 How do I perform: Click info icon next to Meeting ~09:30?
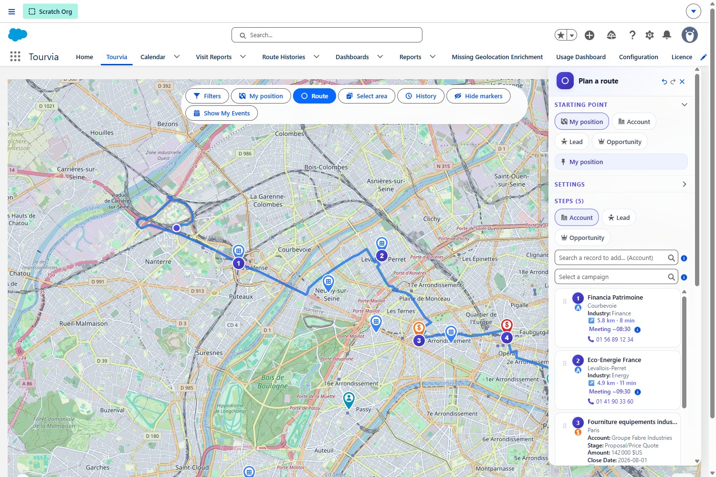pos(638,392)
